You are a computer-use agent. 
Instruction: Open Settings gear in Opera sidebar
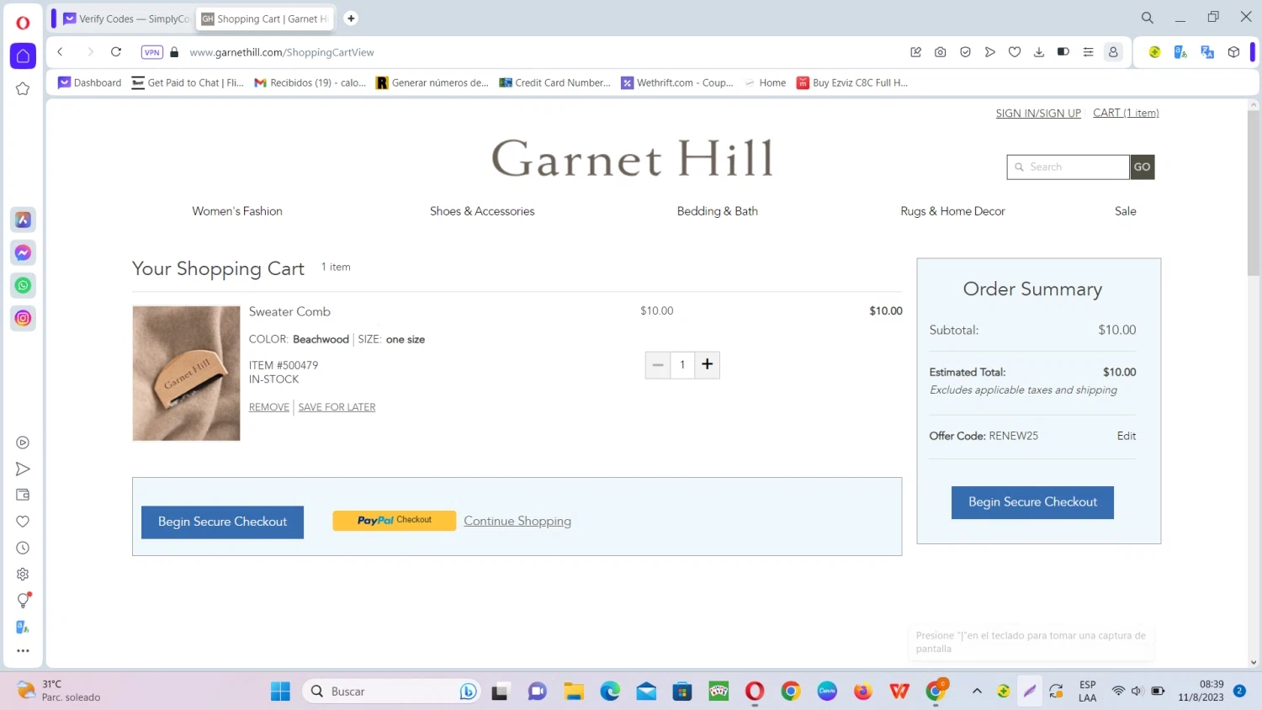23,574
